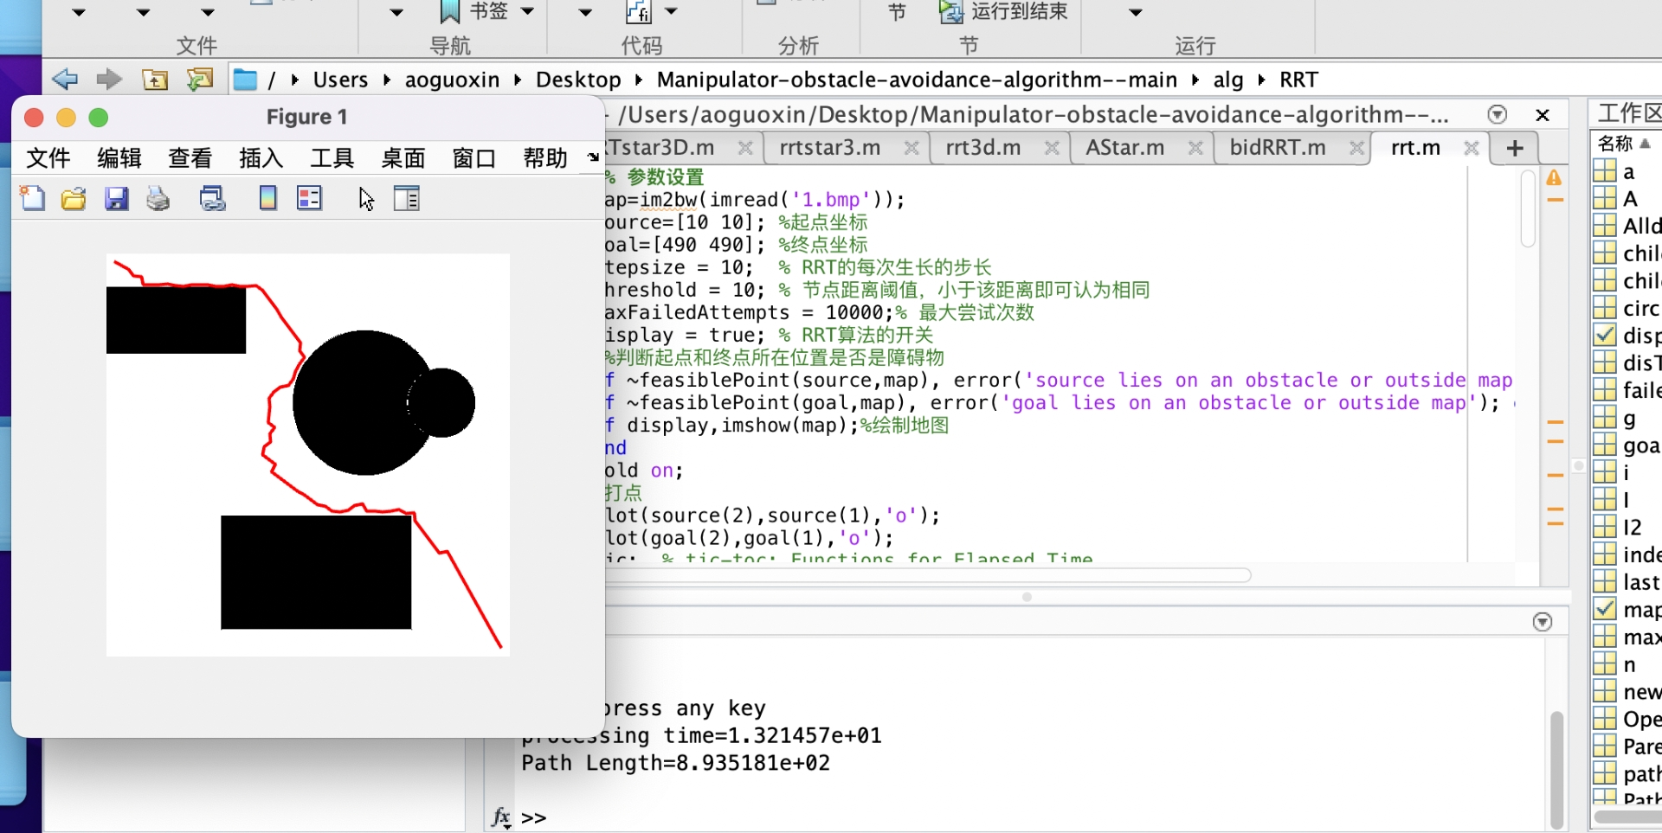Save the figure with the floppy disk icon
The image size is (1662, 833).
click(x=116, y=199)
